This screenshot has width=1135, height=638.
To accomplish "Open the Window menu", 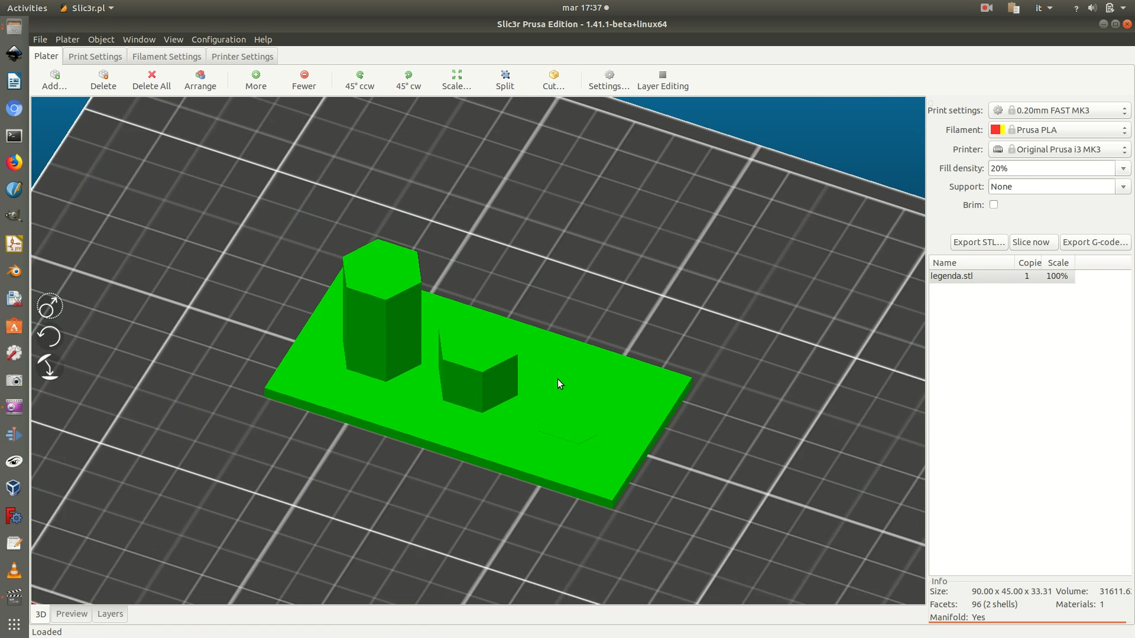I will tap(139, 39).
